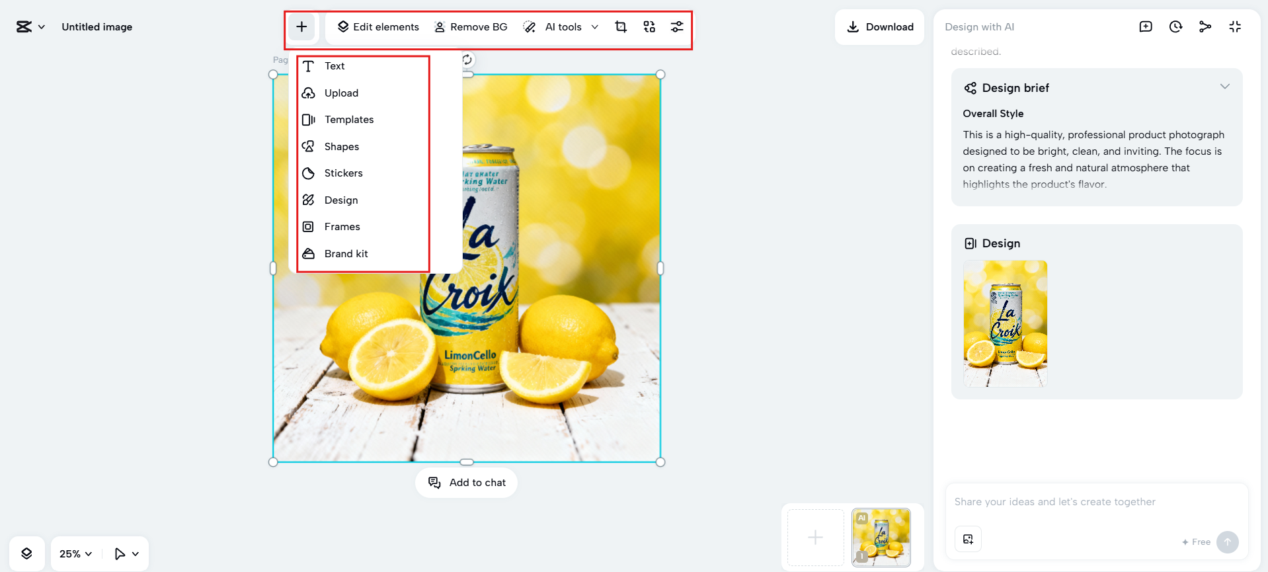Click the share icon in AI panel
This screenshot has width=1268, height=572.
(x=1205, y=27)
